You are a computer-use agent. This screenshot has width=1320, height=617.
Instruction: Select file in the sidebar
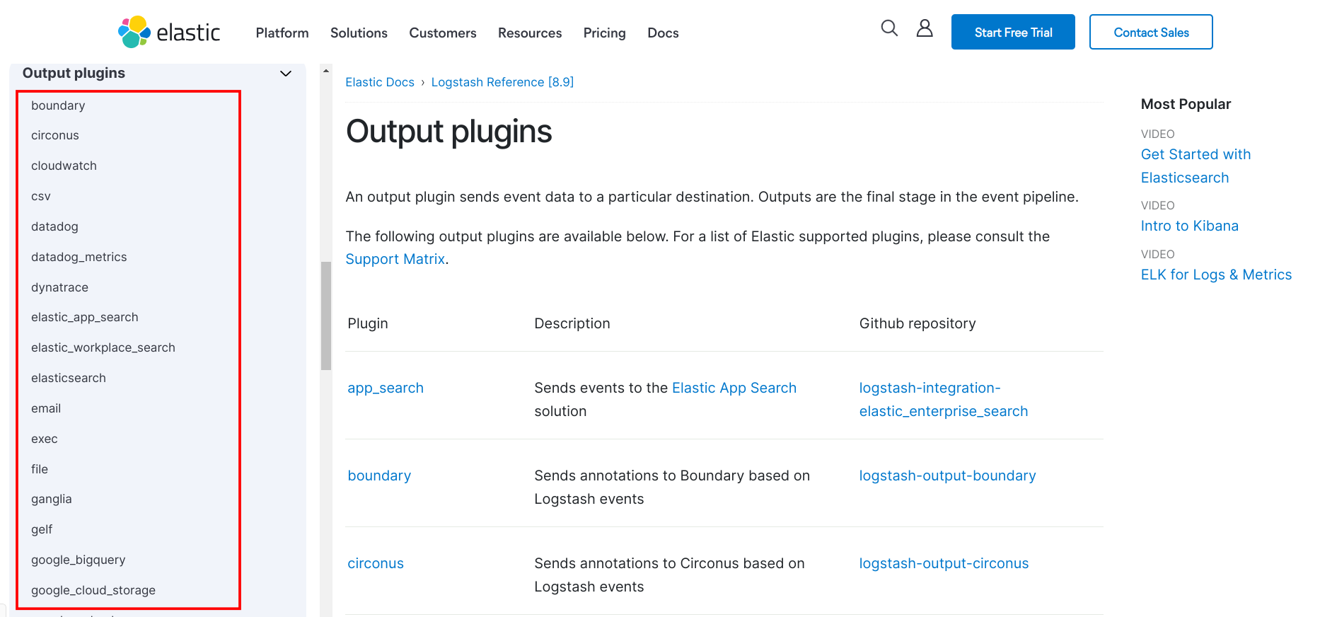pyautogui.click(x=40, y=469)
